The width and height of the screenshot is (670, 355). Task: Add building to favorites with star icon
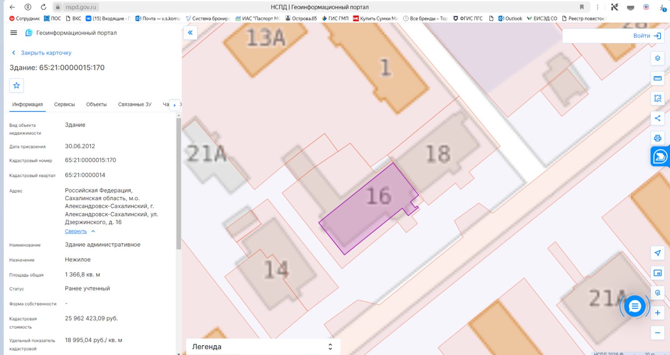17,85
